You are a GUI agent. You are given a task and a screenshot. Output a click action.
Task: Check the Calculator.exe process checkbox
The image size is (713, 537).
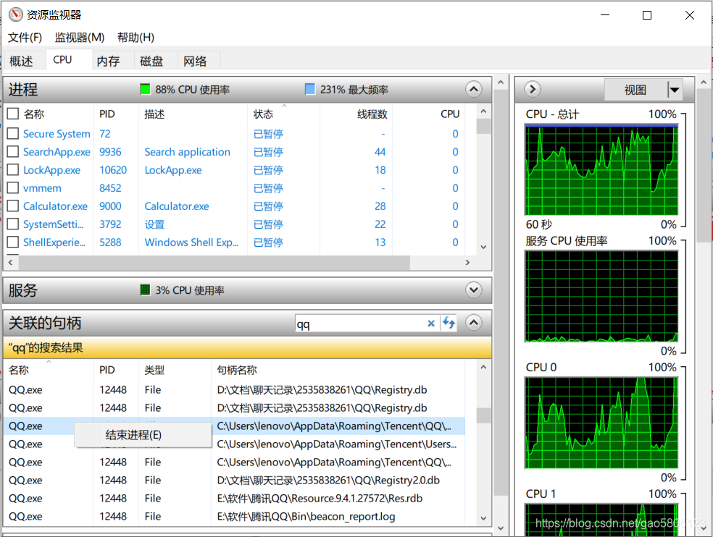[x=13, y=206]
